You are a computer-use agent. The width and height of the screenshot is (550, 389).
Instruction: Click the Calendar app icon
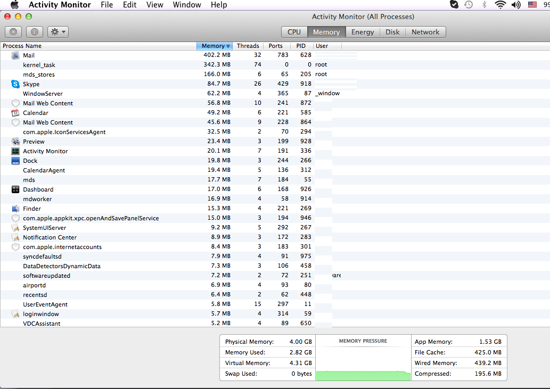pos(15,113)
